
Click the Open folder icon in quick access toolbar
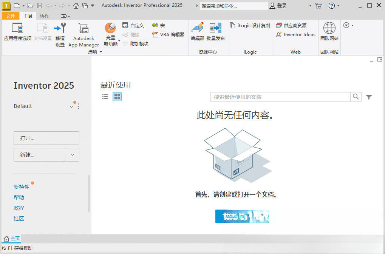[31, 5]
